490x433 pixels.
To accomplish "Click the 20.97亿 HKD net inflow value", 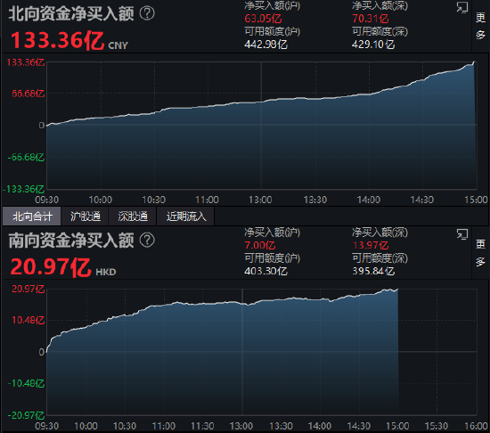I will point(63,267).
